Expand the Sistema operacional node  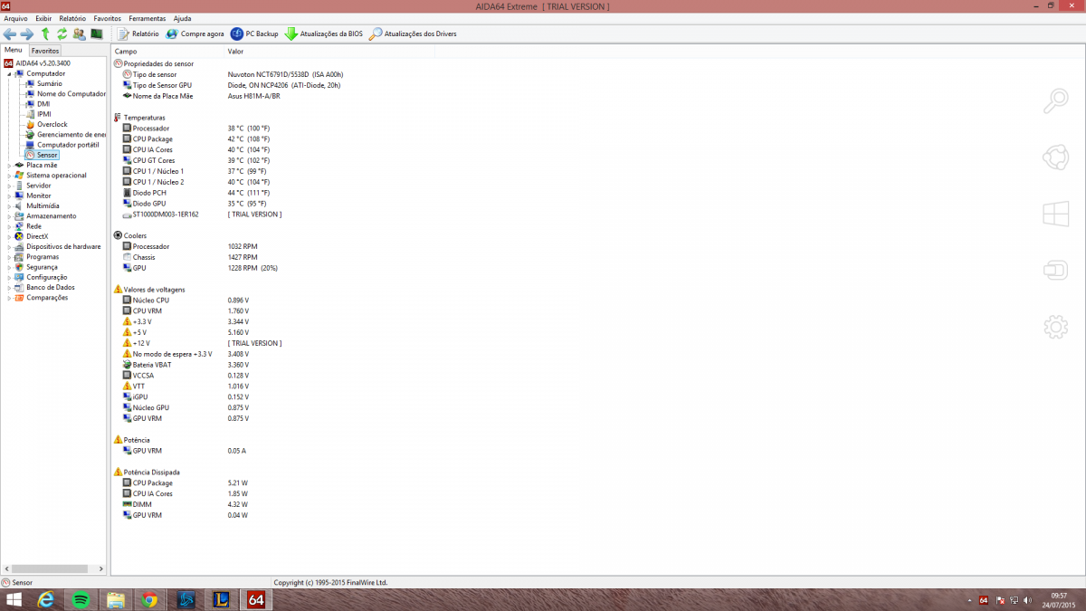(x=9, y=176)
